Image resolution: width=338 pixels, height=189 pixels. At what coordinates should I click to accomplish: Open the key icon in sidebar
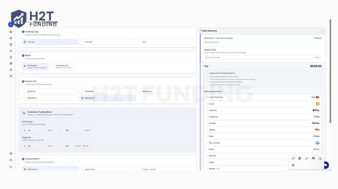11,70
